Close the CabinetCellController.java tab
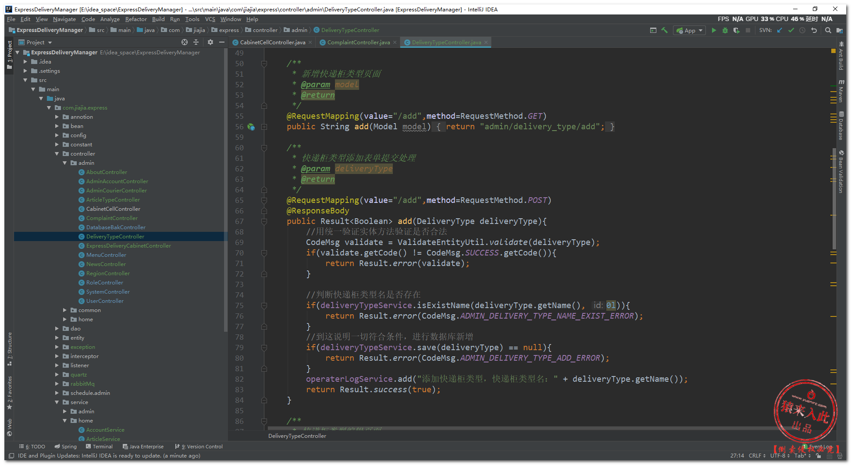This screenshot has width=851, height=465. 310,43
